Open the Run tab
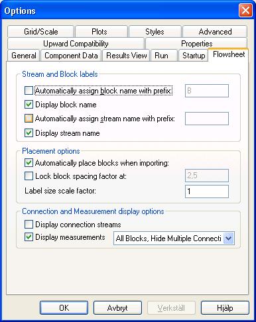Viewport: 256px width, 322px height. (164, 56)
